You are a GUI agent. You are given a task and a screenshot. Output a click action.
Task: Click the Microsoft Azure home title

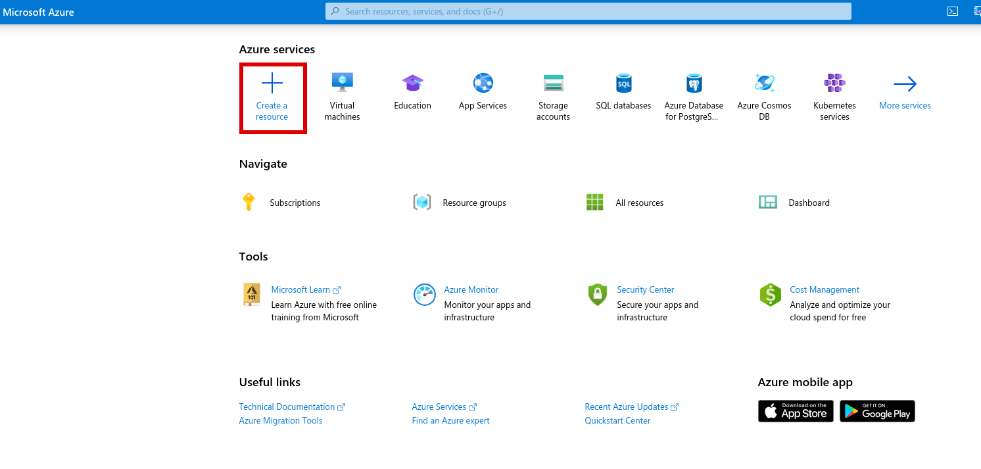tap(39, 12)
